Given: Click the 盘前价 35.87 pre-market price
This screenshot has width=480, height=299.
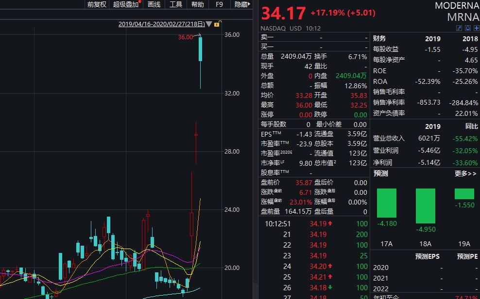Looking at the screenshot, I should (304, 183).
